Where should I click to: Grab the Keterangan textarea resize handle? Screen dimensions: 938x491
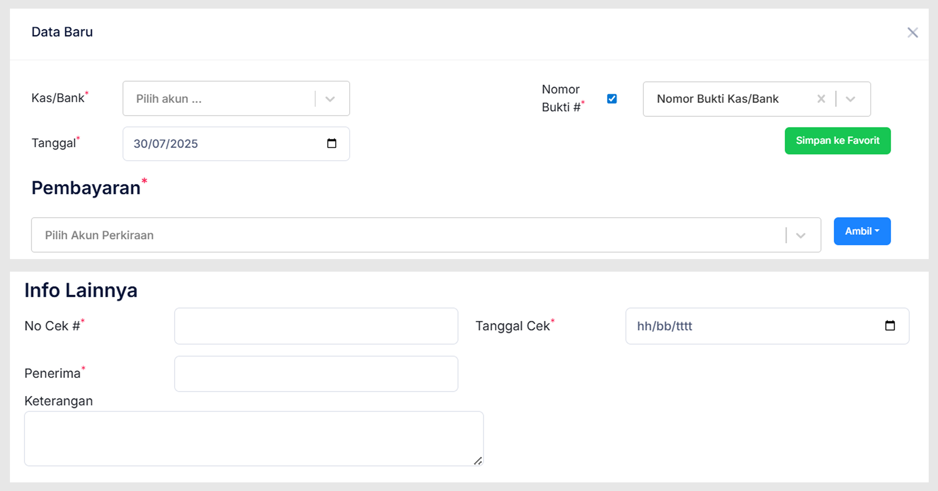click(478, 461)
